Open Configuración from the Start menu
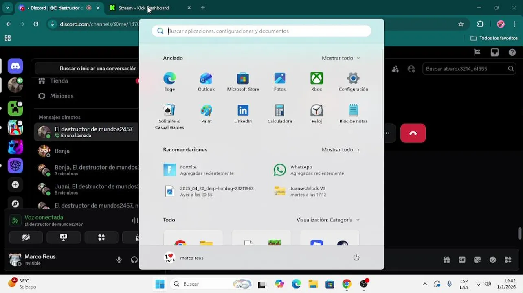Image resolution: width=523 pixels, height=293 pixels. tap(353, 81)
